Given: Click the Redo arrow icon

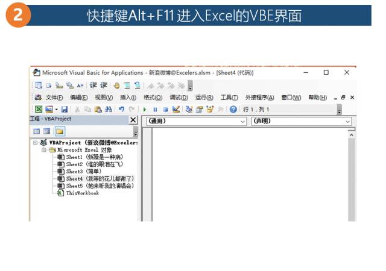Looking at the screenshot, I should point(131,109).
